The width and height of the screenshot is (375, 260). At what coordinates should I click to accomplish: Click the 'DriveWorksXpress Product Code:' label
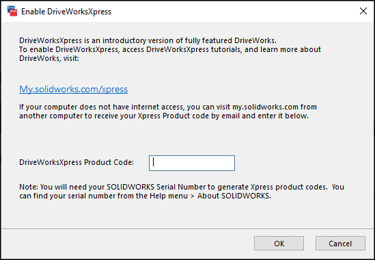coord(77,162)
